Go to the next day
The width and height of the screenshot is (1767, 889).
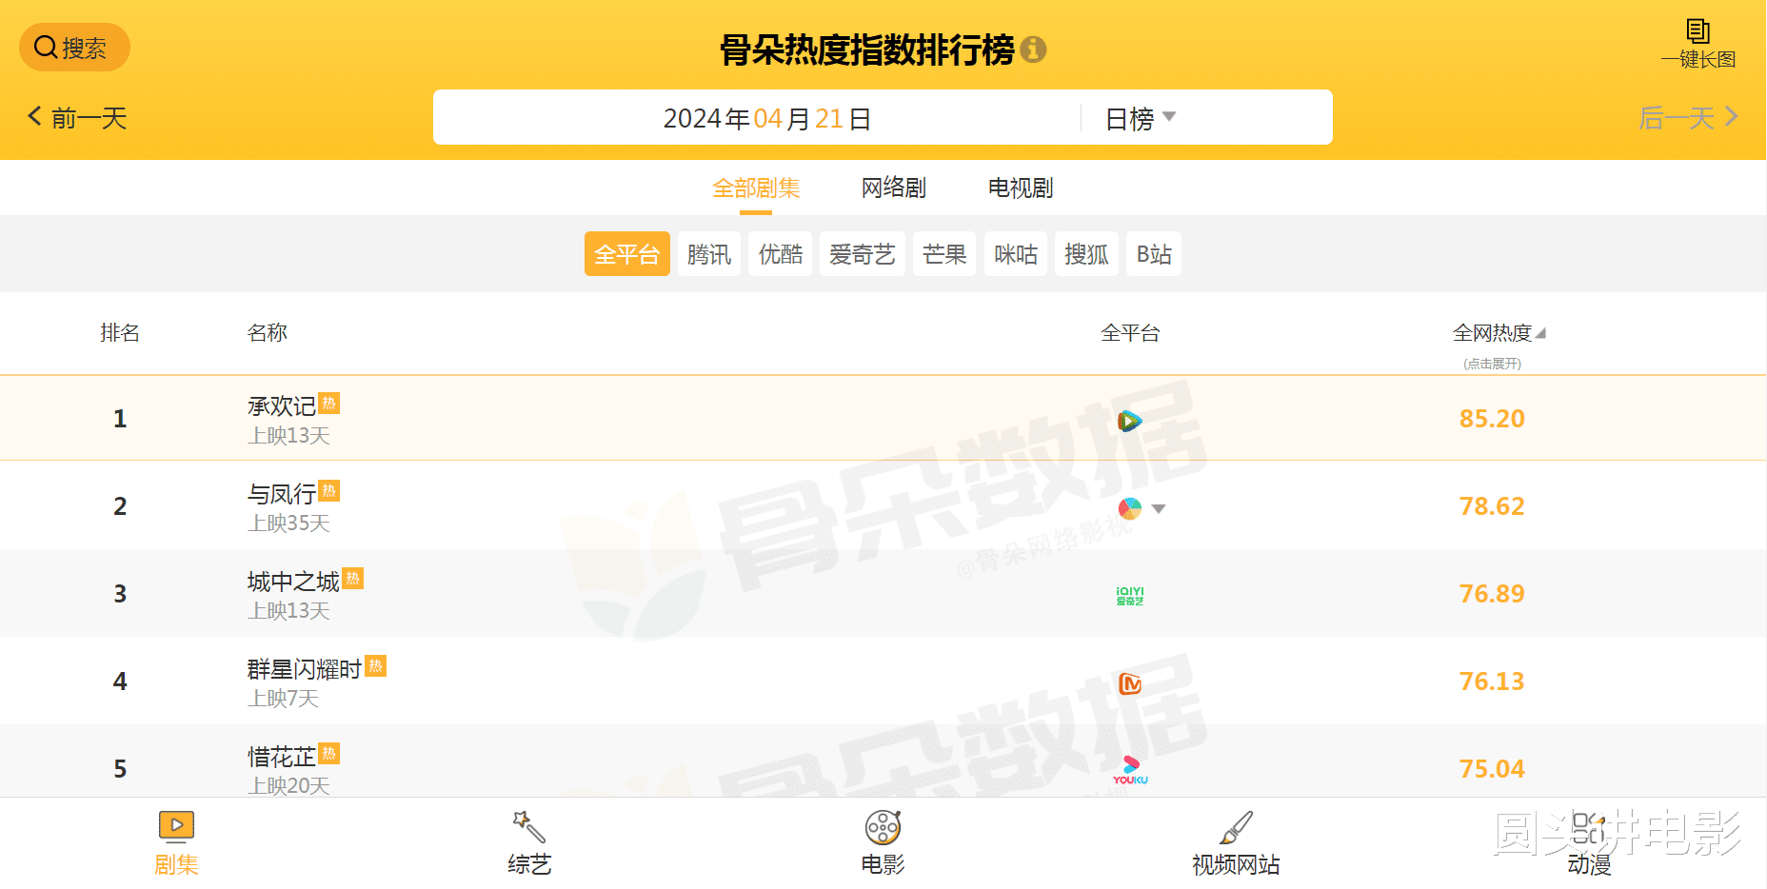(1688, 118)
